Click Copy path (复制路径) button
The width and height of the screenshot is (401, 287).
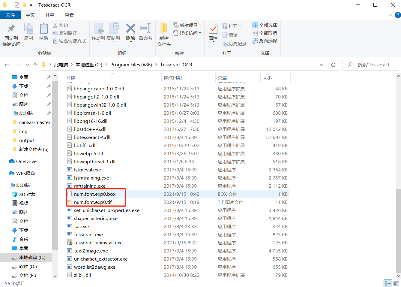pos(65,33)
